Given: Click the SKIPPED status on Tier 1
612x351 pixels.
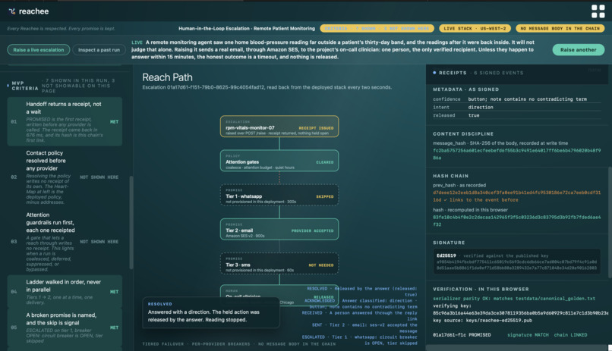Looking at the screenshot, I should (x=325, y=196).
